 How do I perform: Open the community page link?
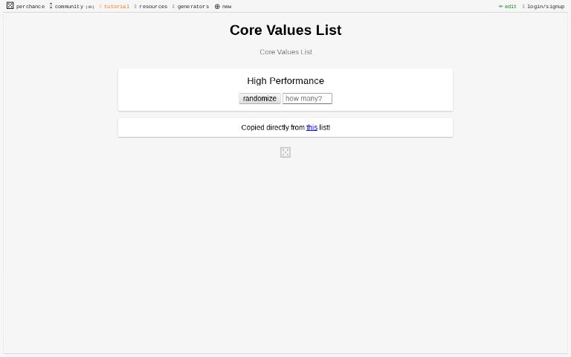pyautogui.click(x=68, y=7)
